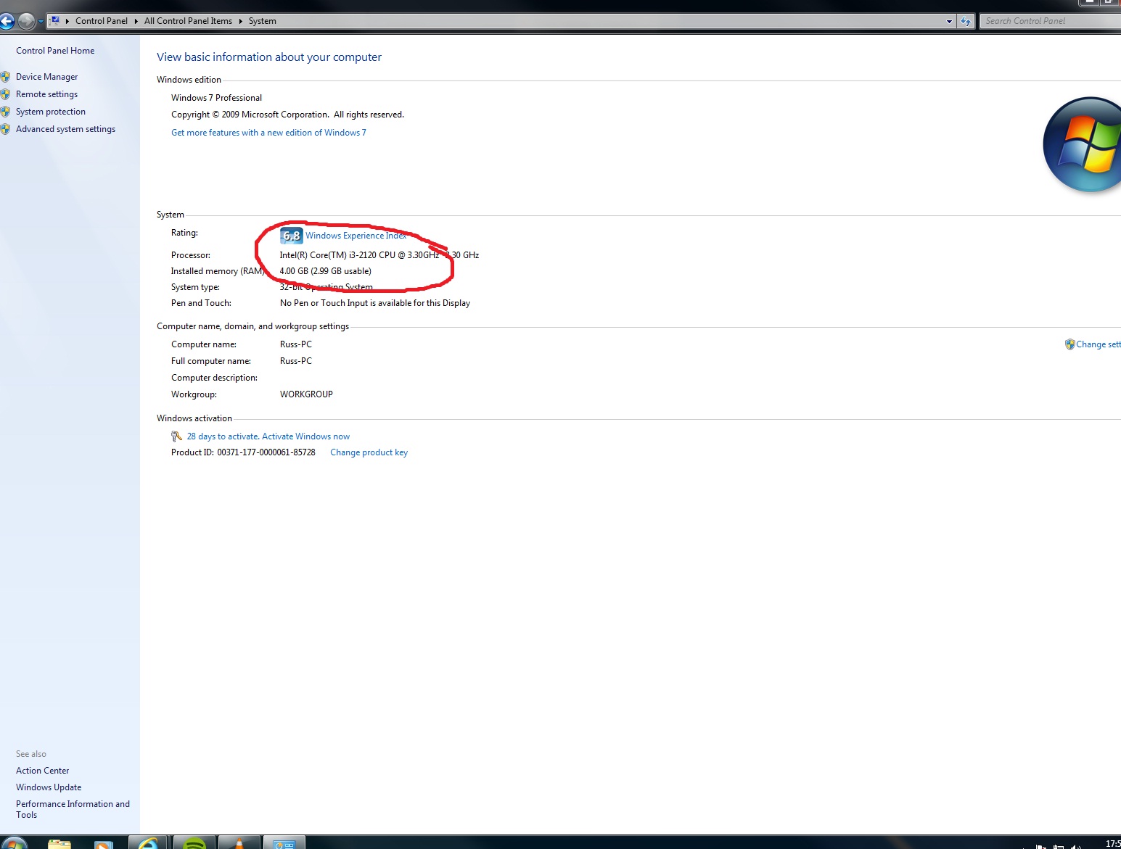The height and width of the screenshot is (849, 1121).
Task: Open Action Center under See also
Action: [43, 771]
